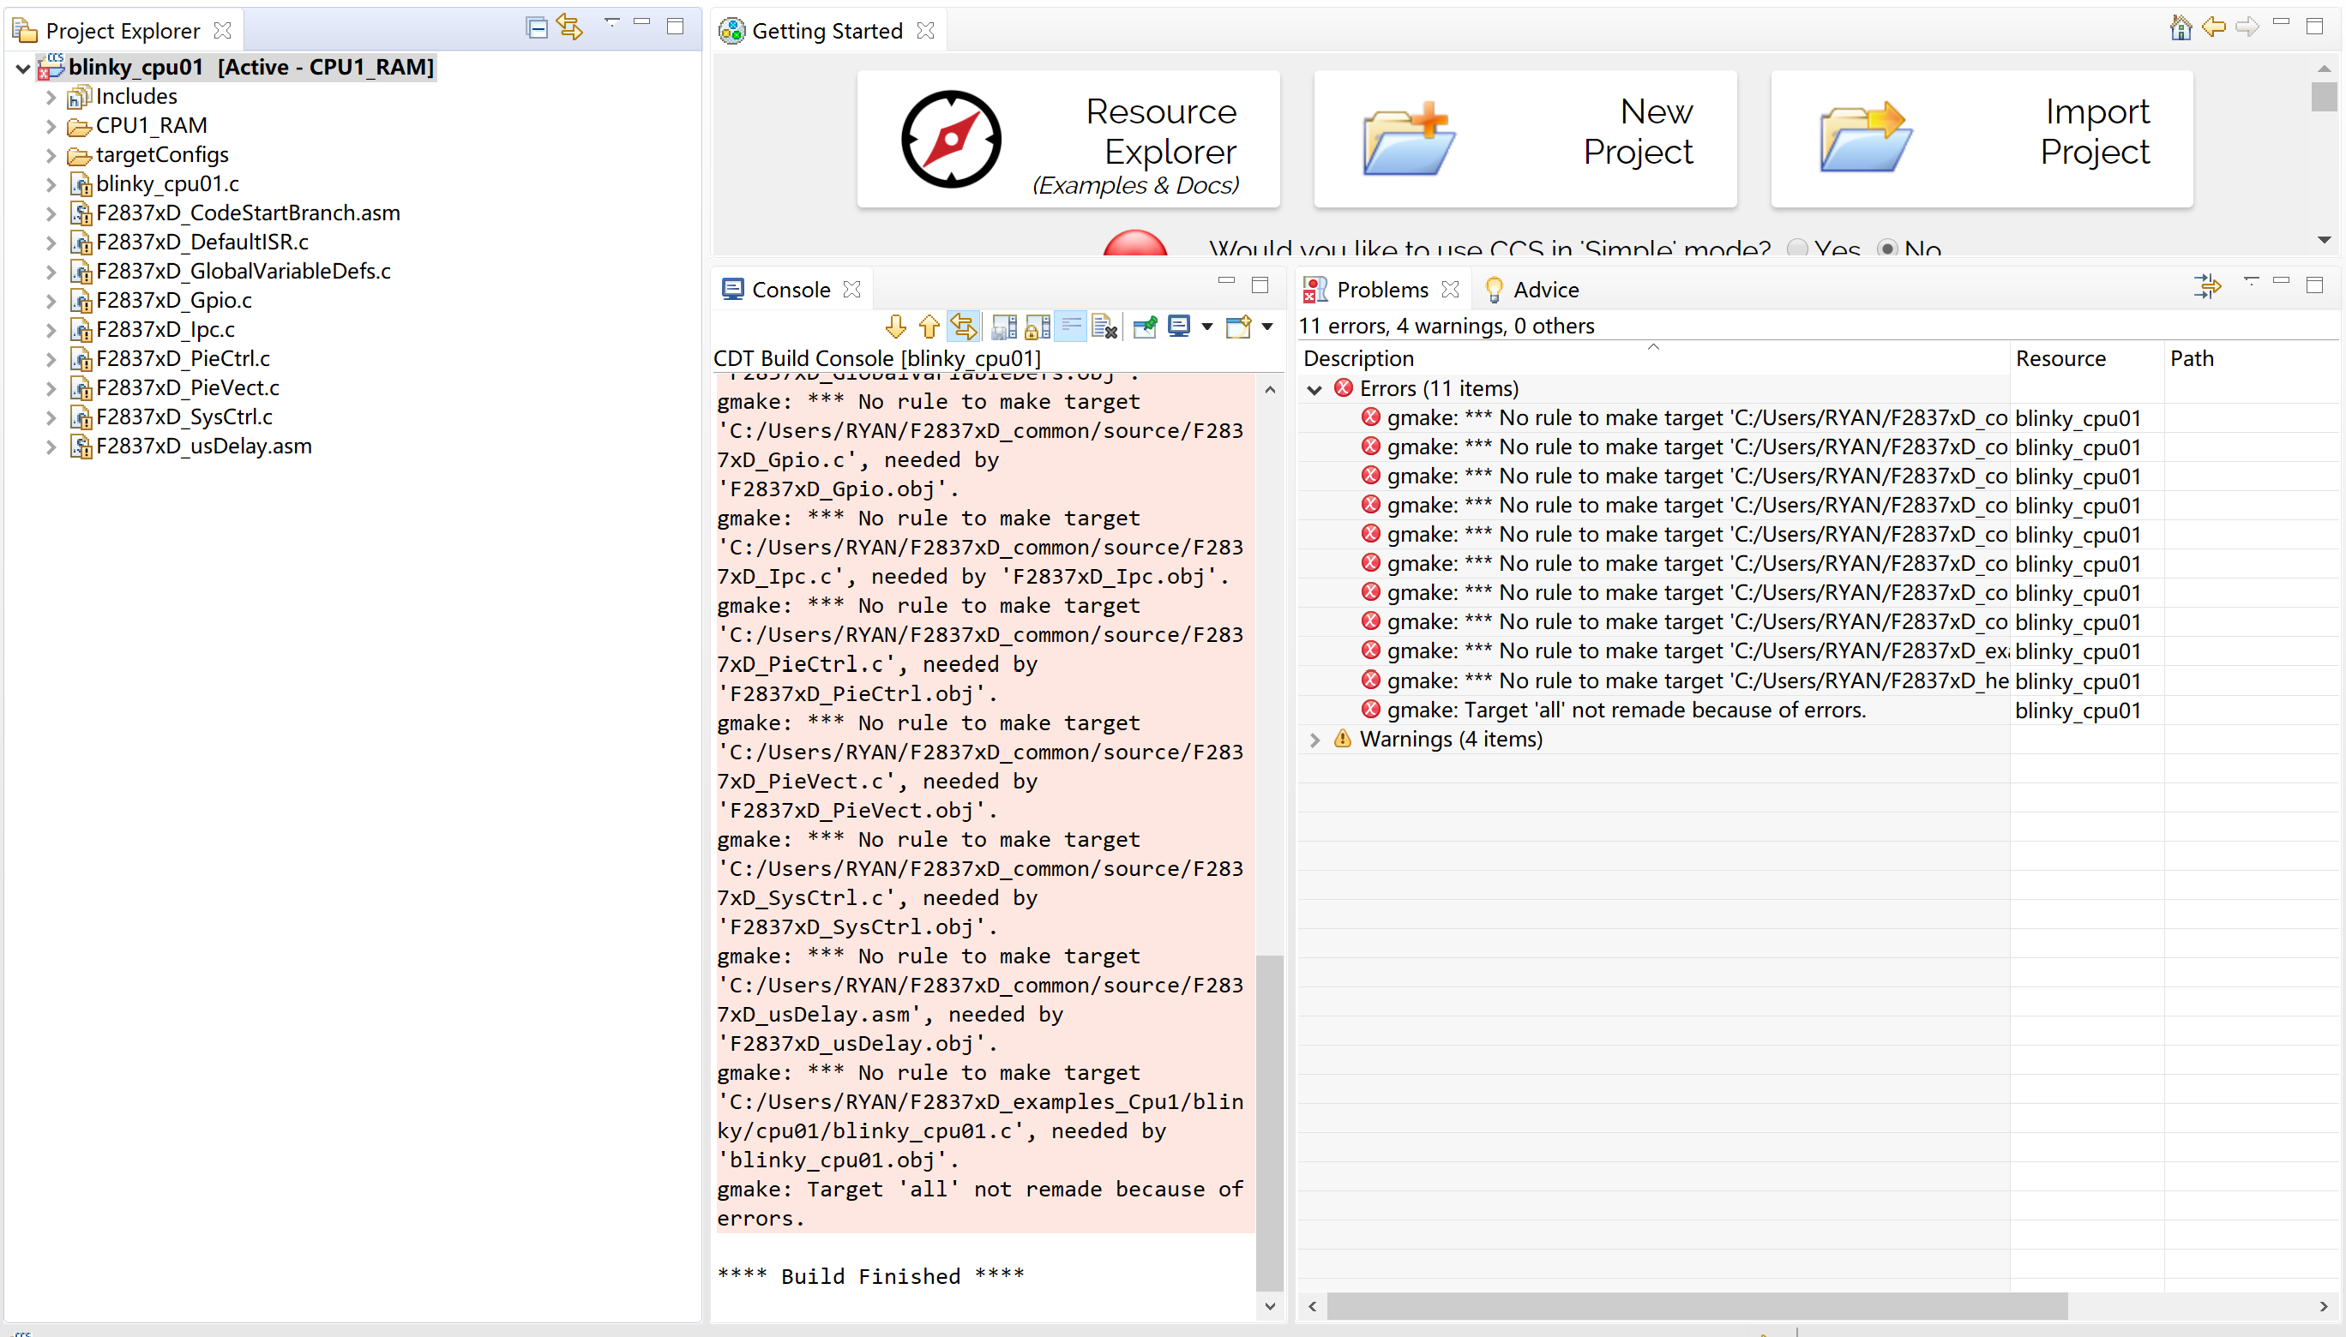Go to previous error in Console
Image resolution: width=2346 pixels, height=1337 pixels.
click(x=929, y=326)
